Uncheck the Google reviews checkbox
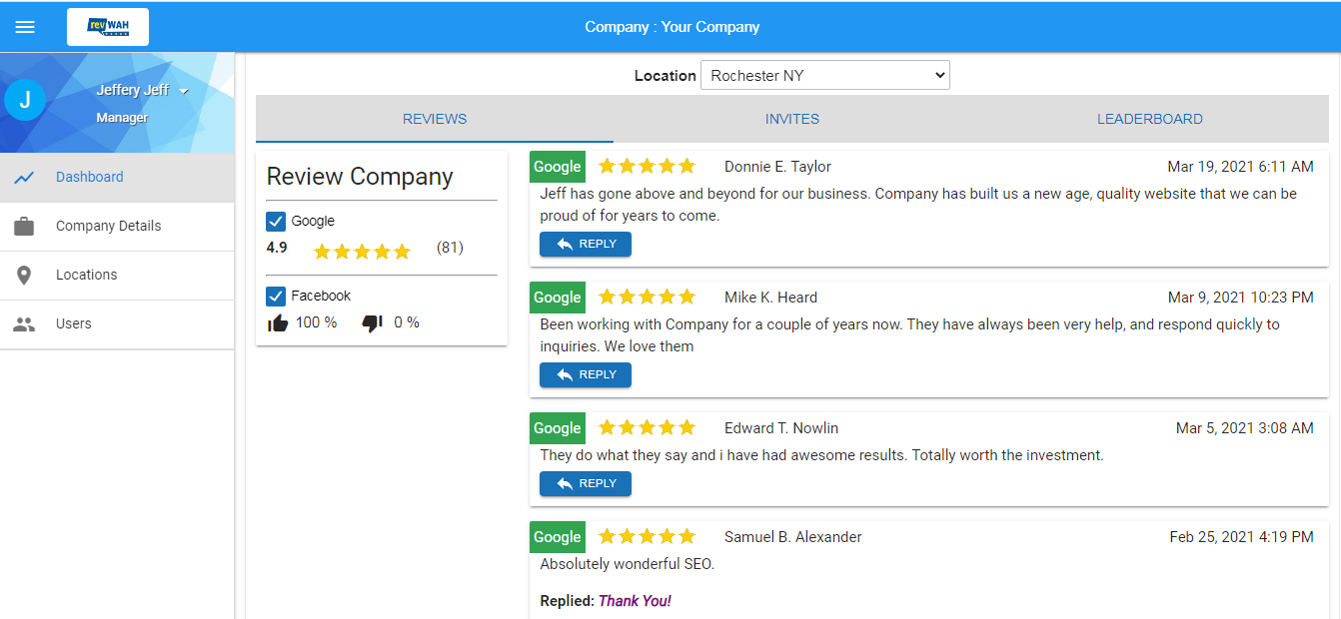This screenshot has width=1341, height=619. (x=277, y=222)
